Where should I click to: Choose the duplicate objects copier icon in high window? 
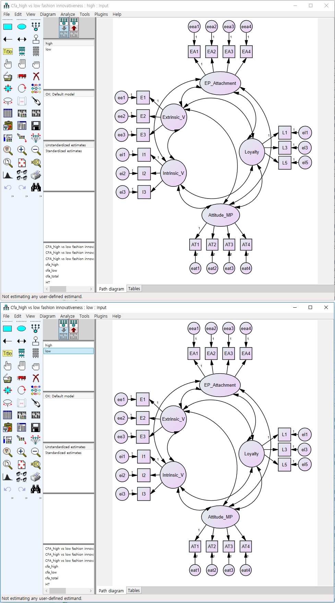[8, 76]
